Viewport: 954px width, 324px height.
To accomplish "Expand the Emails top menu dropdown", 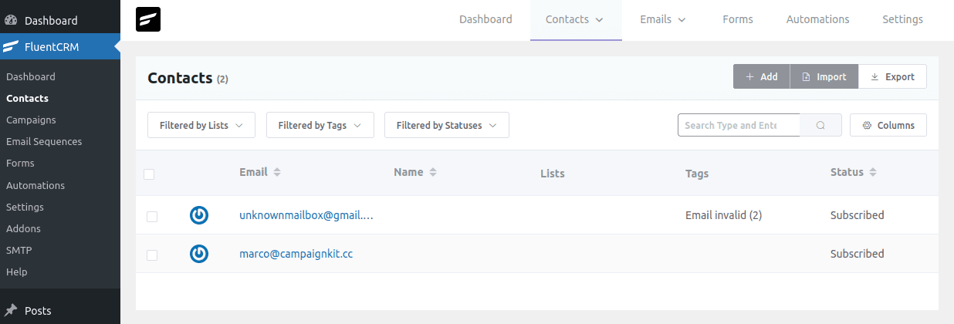I will 663,20.
